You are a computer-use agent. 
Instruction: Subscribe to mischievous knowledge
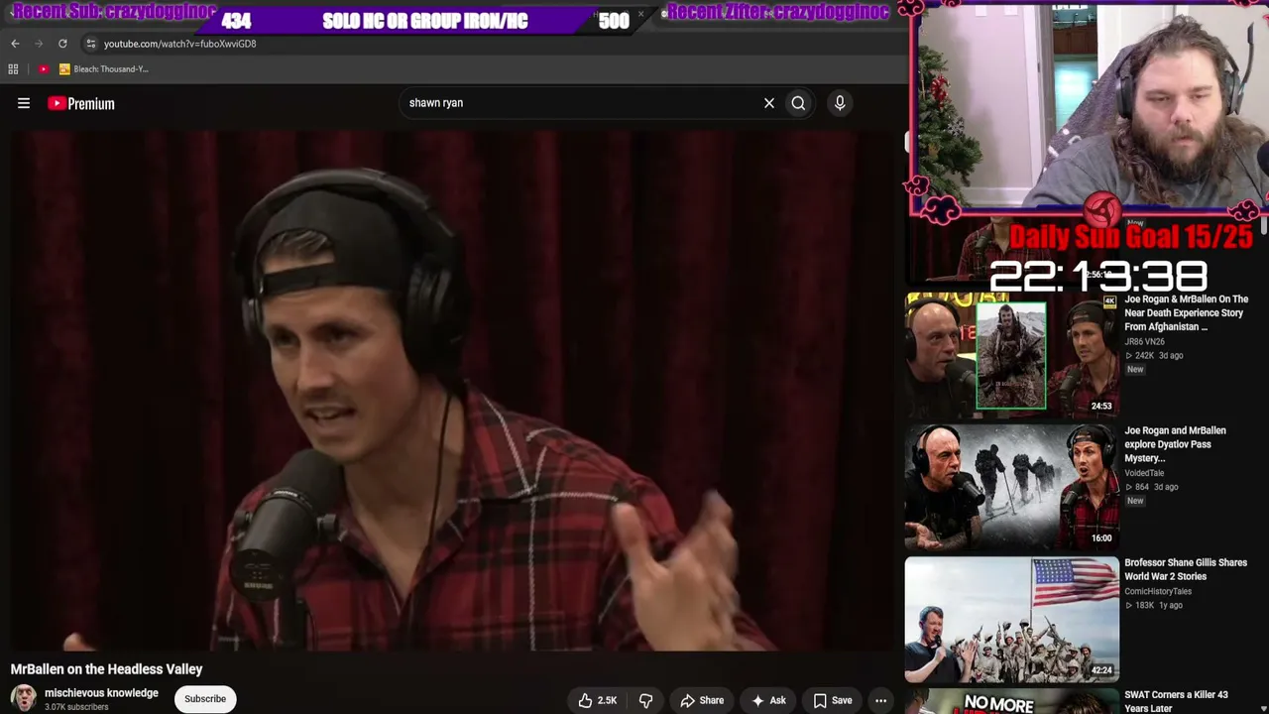pos(205,699)
